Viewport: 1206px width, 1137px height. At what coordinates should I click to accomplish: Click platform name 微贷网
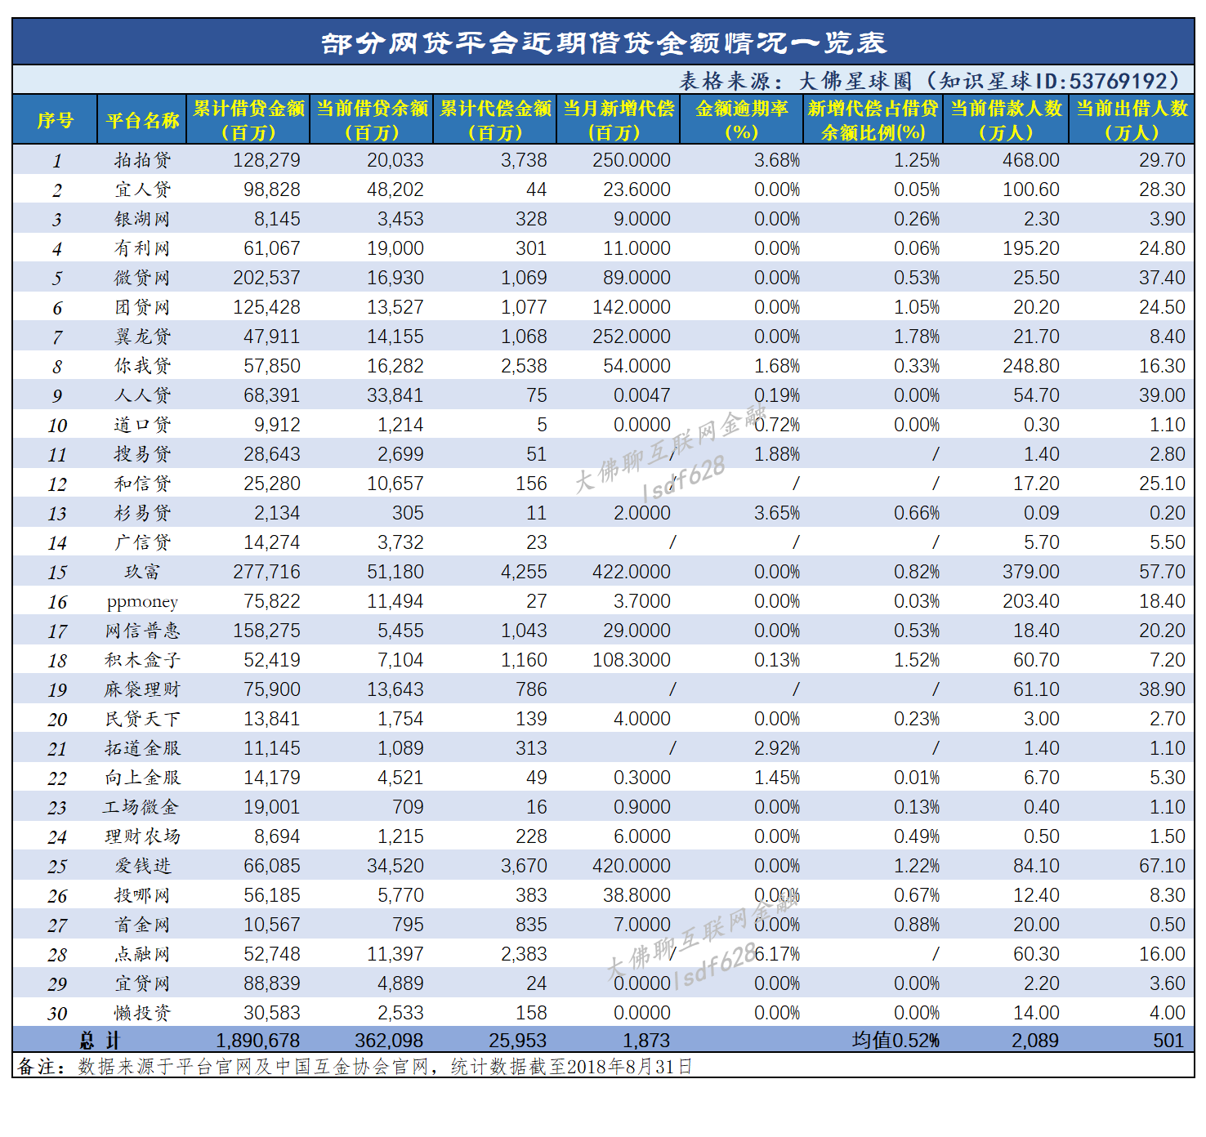142,278
